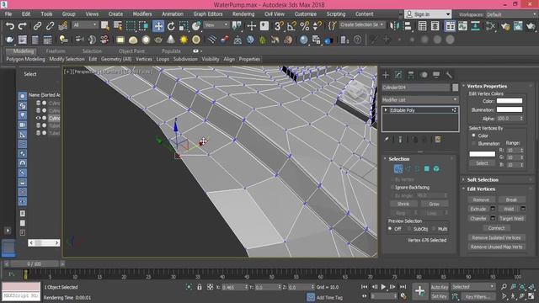Toggle Set Key mode
The image size is (539, 303).
coord(440,296)
